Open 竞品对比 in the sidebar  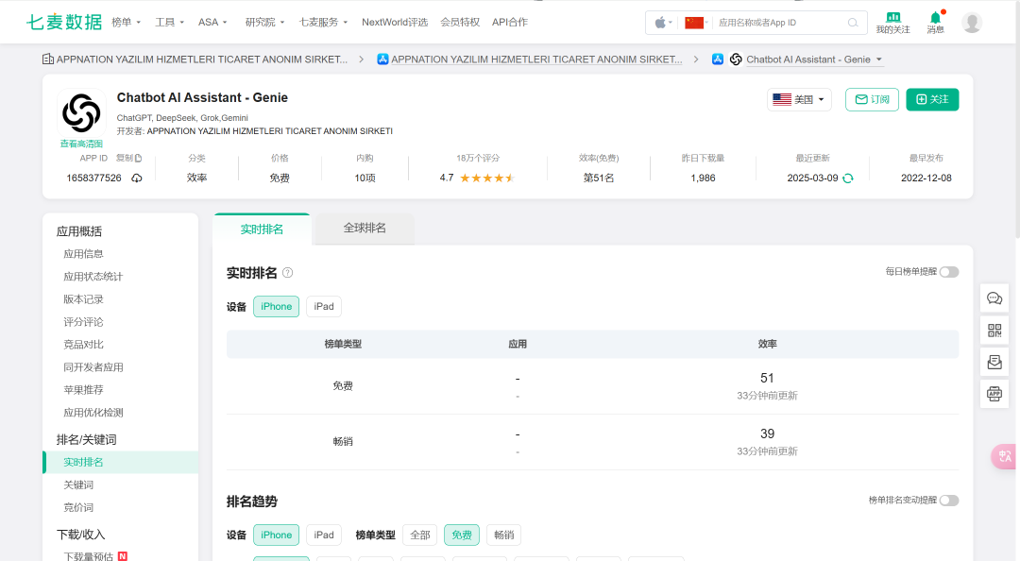pos(83,345)
